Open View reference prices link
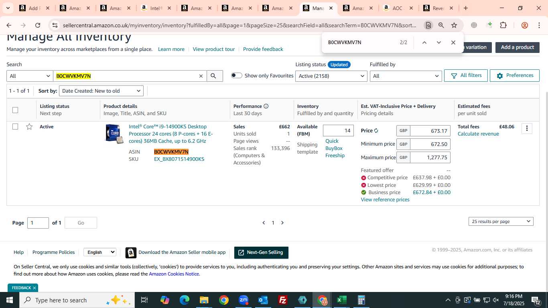This screenshot has width=548, height=308. [x=385, y=200]
